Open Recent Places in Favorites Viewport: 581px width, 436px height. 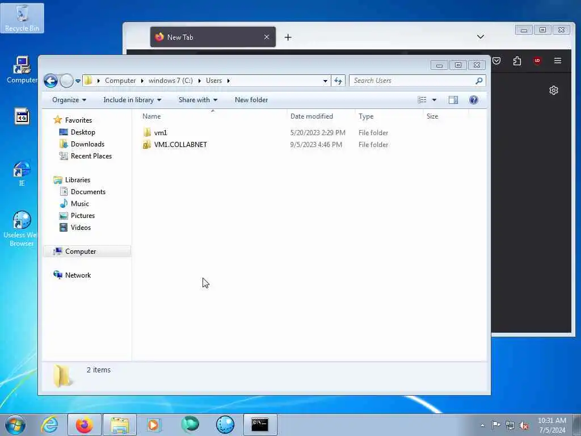pyautogui.click(x=91, y=156)
